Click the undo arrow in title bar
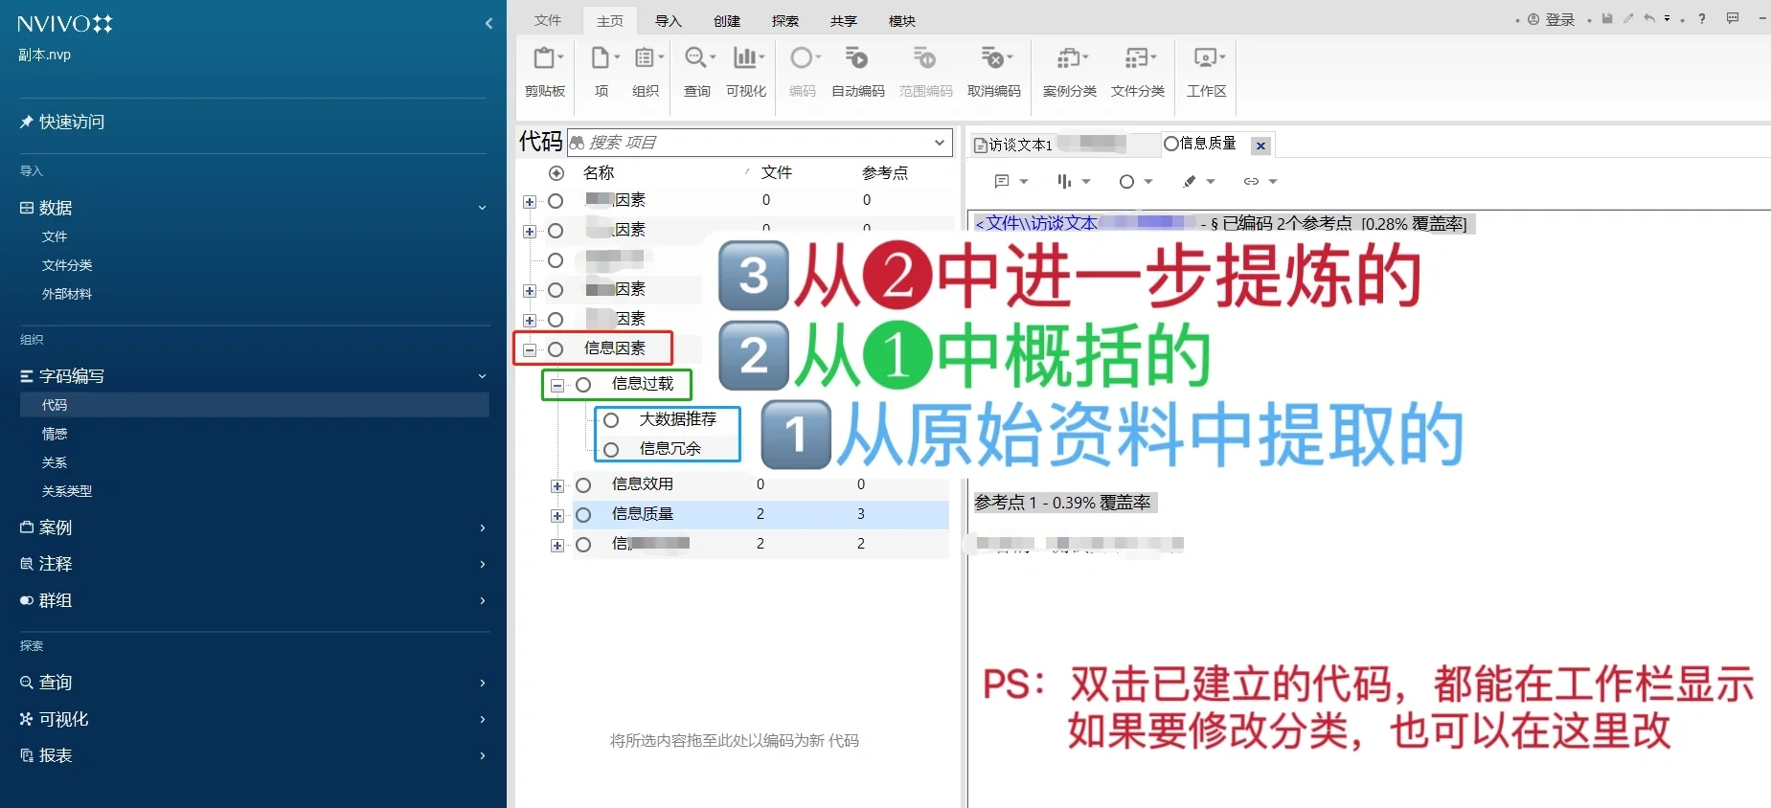 coord(1649,18)
